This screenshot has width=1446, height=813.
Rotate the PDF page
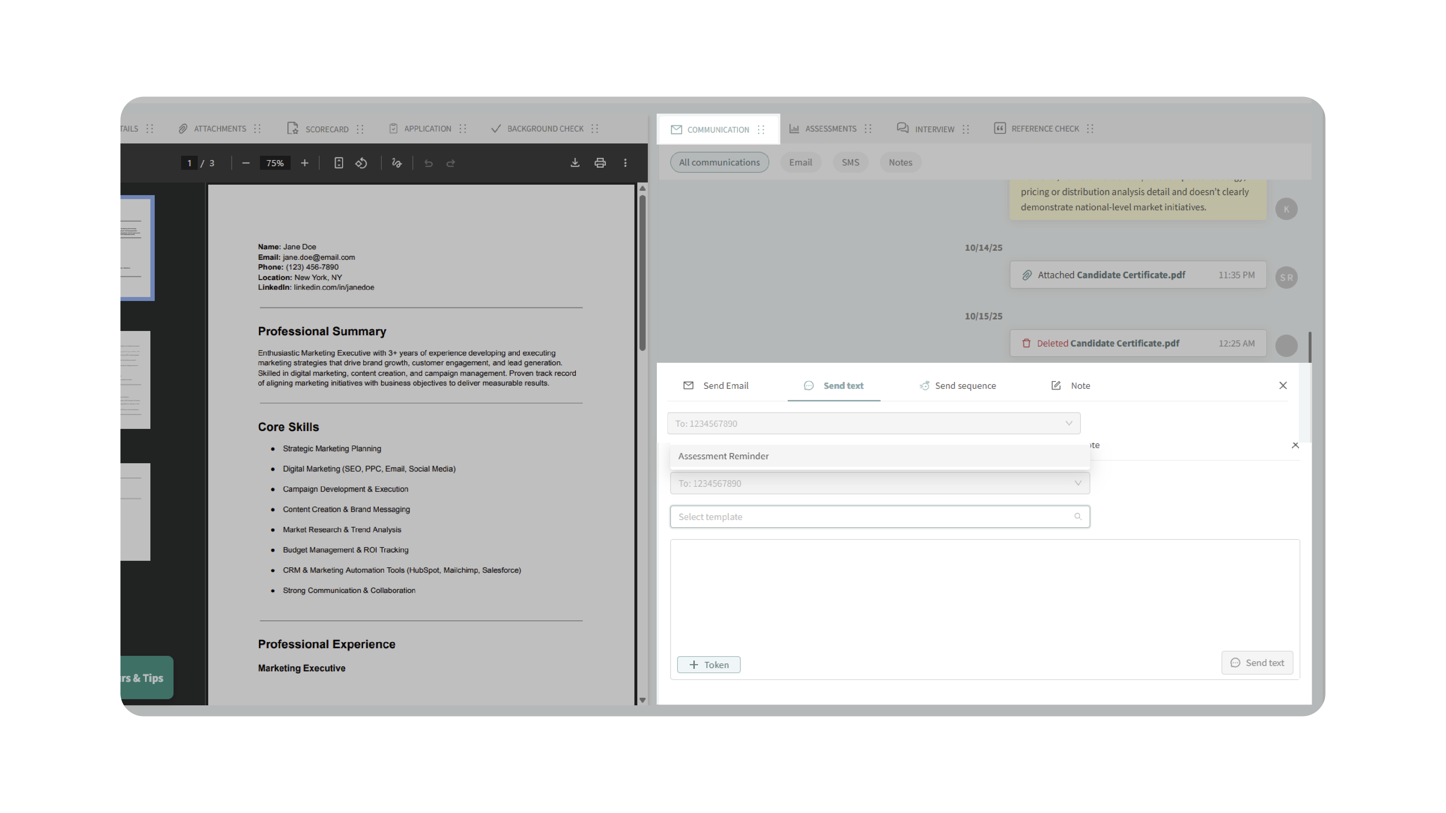[361, 163]
